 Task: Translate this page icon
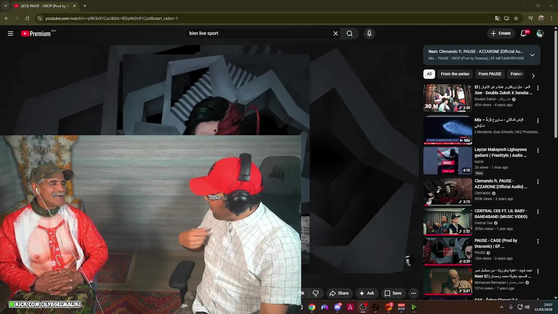click(x=497, y=18)
